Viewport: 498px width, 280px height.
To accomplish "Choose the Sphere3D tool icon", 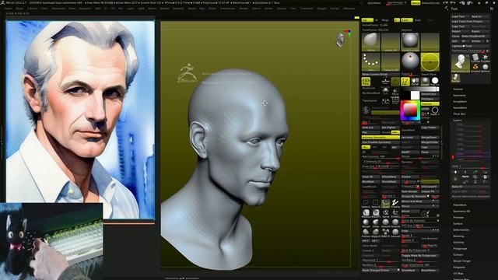I will pyautogui.click(x=486, y=68).
